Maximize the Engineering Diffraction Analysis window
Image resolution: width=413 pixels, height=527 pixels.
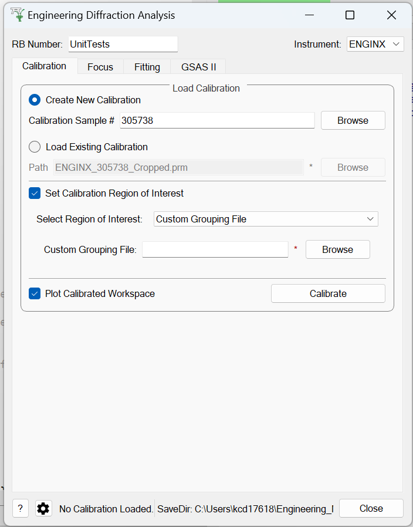click(x=350, y=15)
